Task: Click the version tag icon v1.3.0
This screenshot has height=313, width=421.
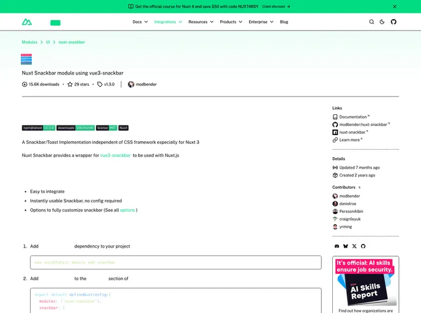Action: [x=100, y=84]
